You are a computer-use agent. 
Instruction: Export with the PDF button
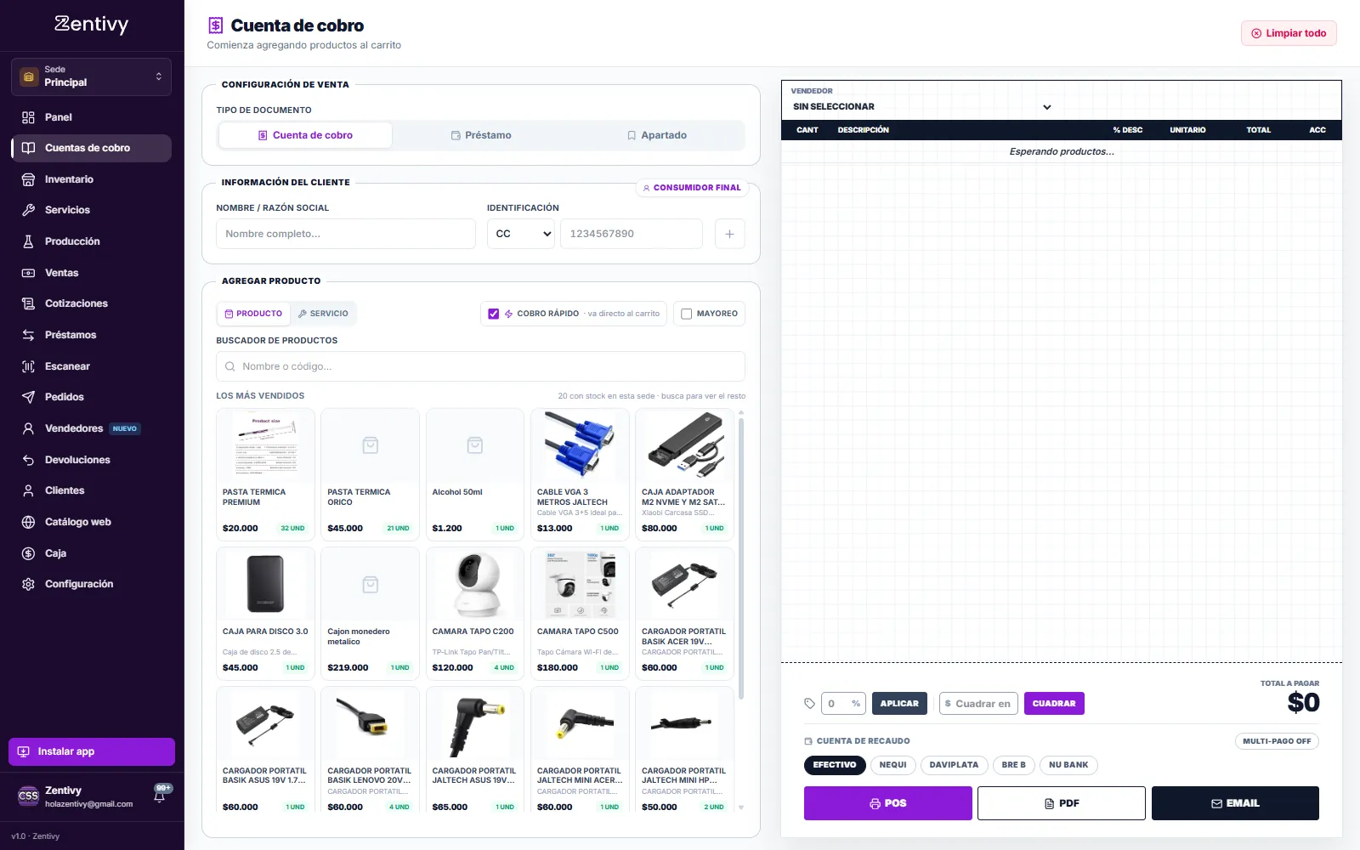click(x=1062, y=803)
